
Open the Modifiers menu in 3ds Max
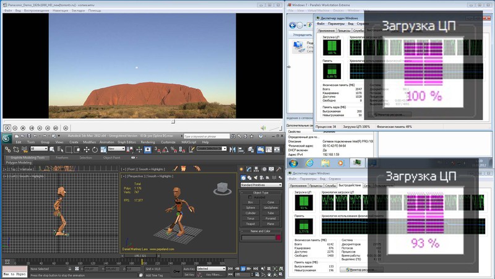[90, 142]
